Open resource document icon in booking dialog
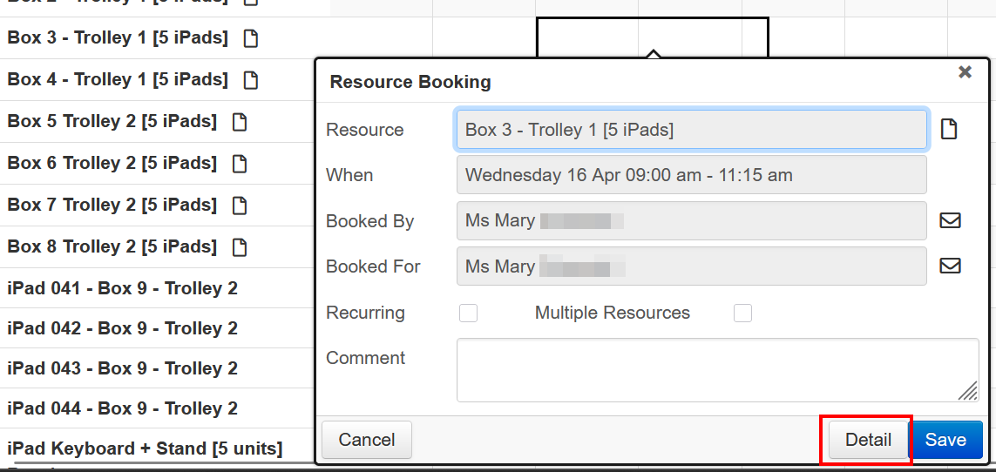Screen dimensions: 996x472 point(949,130)
